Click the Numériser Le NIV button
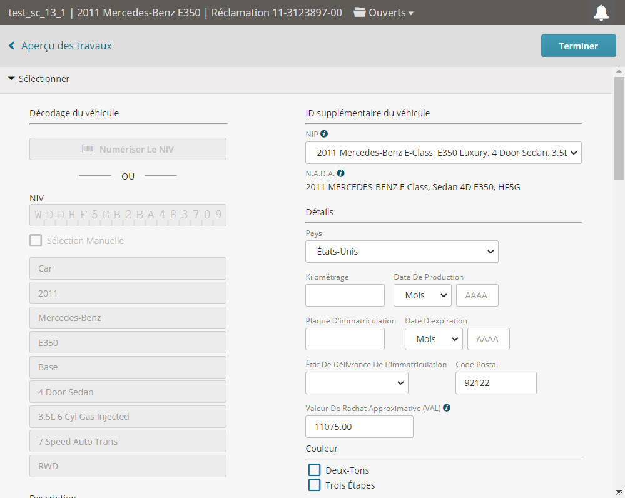This screenshot has height=498, width=625. [128, 149]
